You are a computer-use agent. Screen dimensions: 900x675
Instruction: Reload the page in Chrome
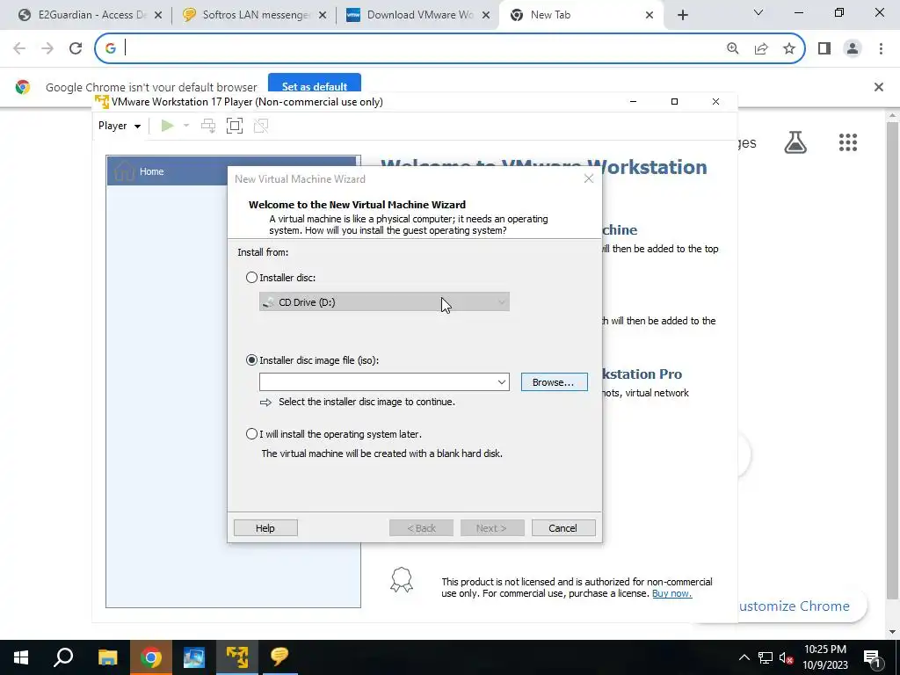(x=76, y=48)
